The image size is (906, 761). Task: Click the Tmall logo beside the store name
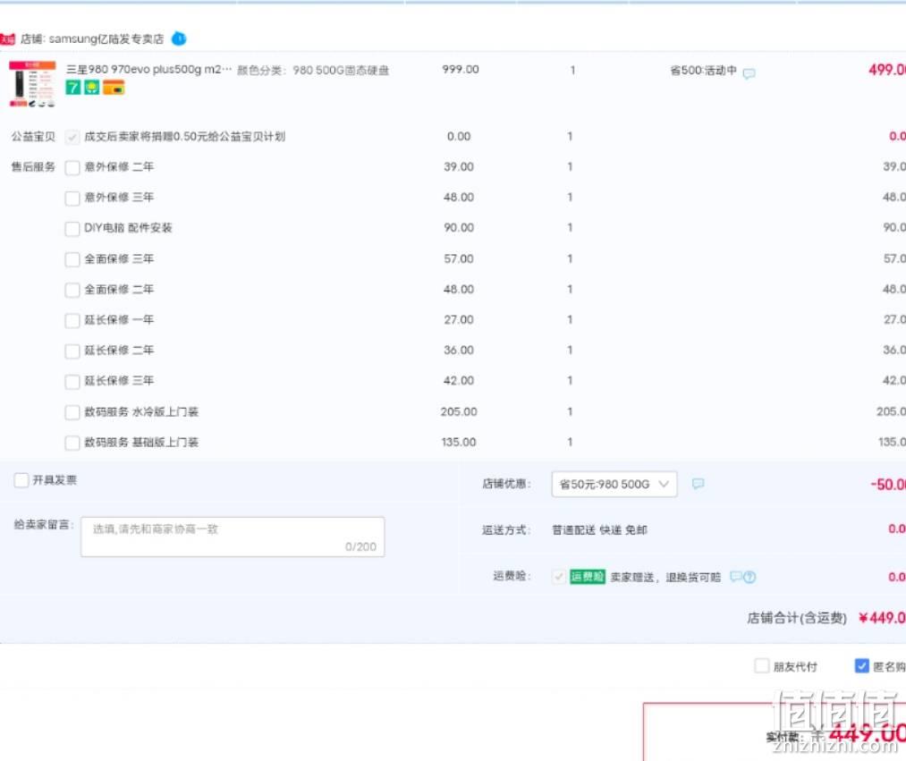tap(7, 39)
